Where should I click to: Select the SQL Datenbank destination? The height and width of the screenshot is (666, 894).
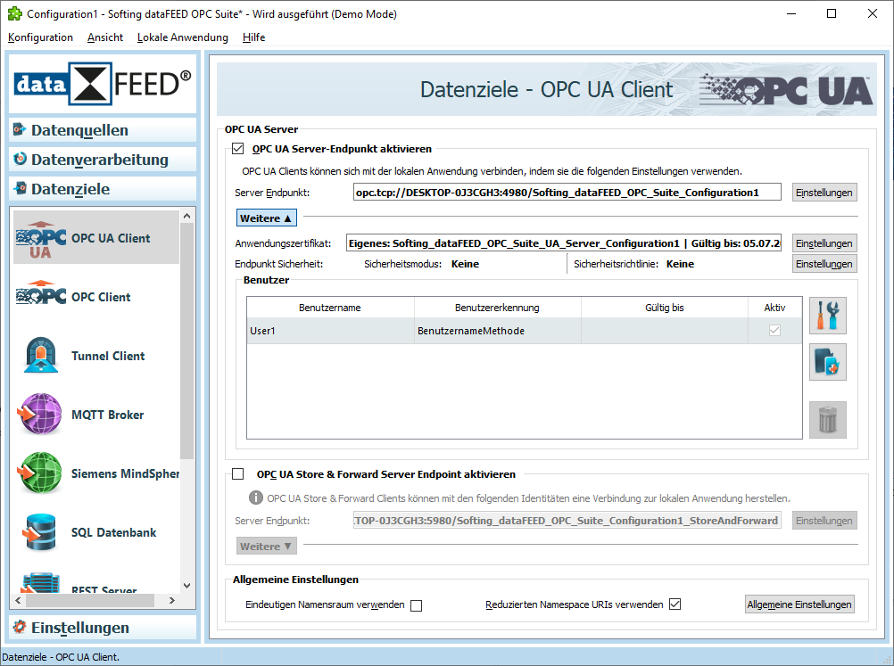point(95,532)
